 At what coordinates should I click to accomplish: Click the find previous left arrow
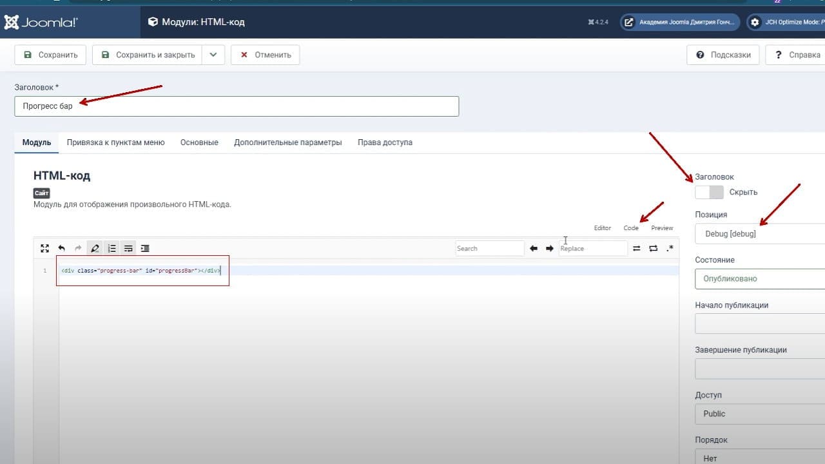point(534,248)
